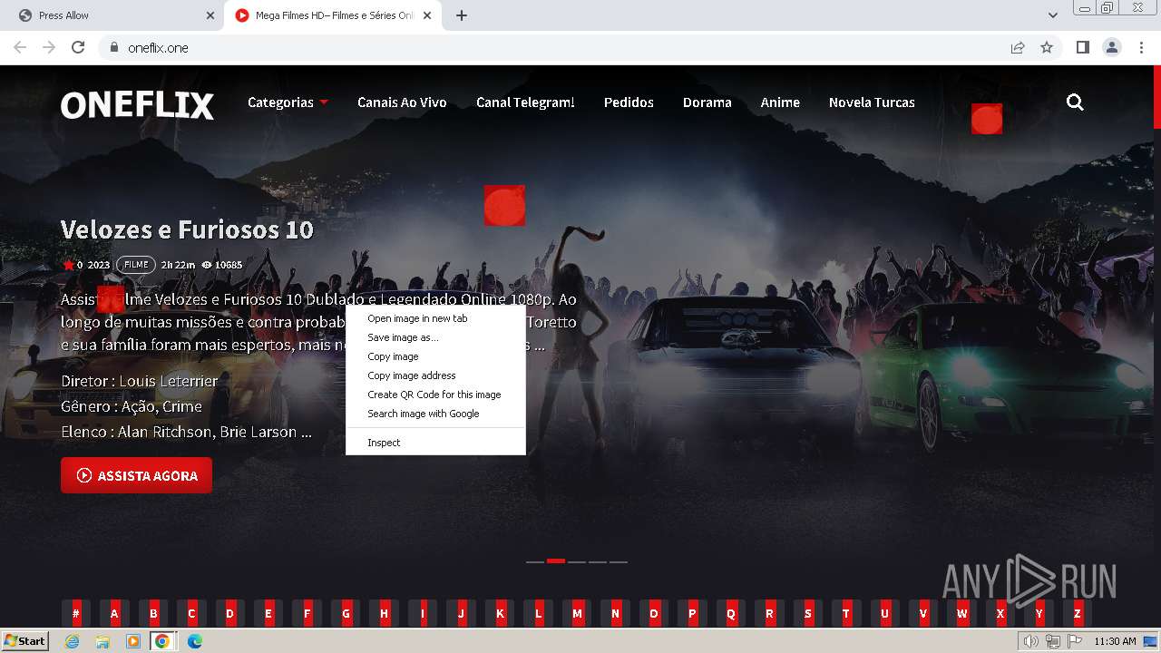
Task: Filter titles by letter M
Action: pos(577,613)
